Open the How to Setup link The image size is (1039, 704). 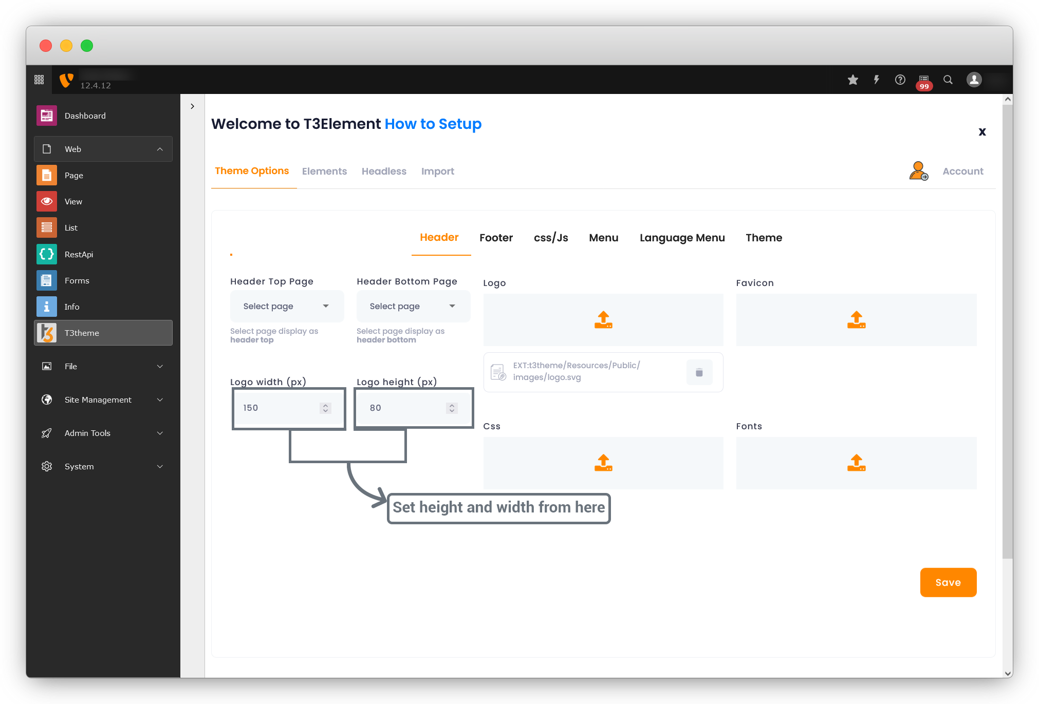433,124
